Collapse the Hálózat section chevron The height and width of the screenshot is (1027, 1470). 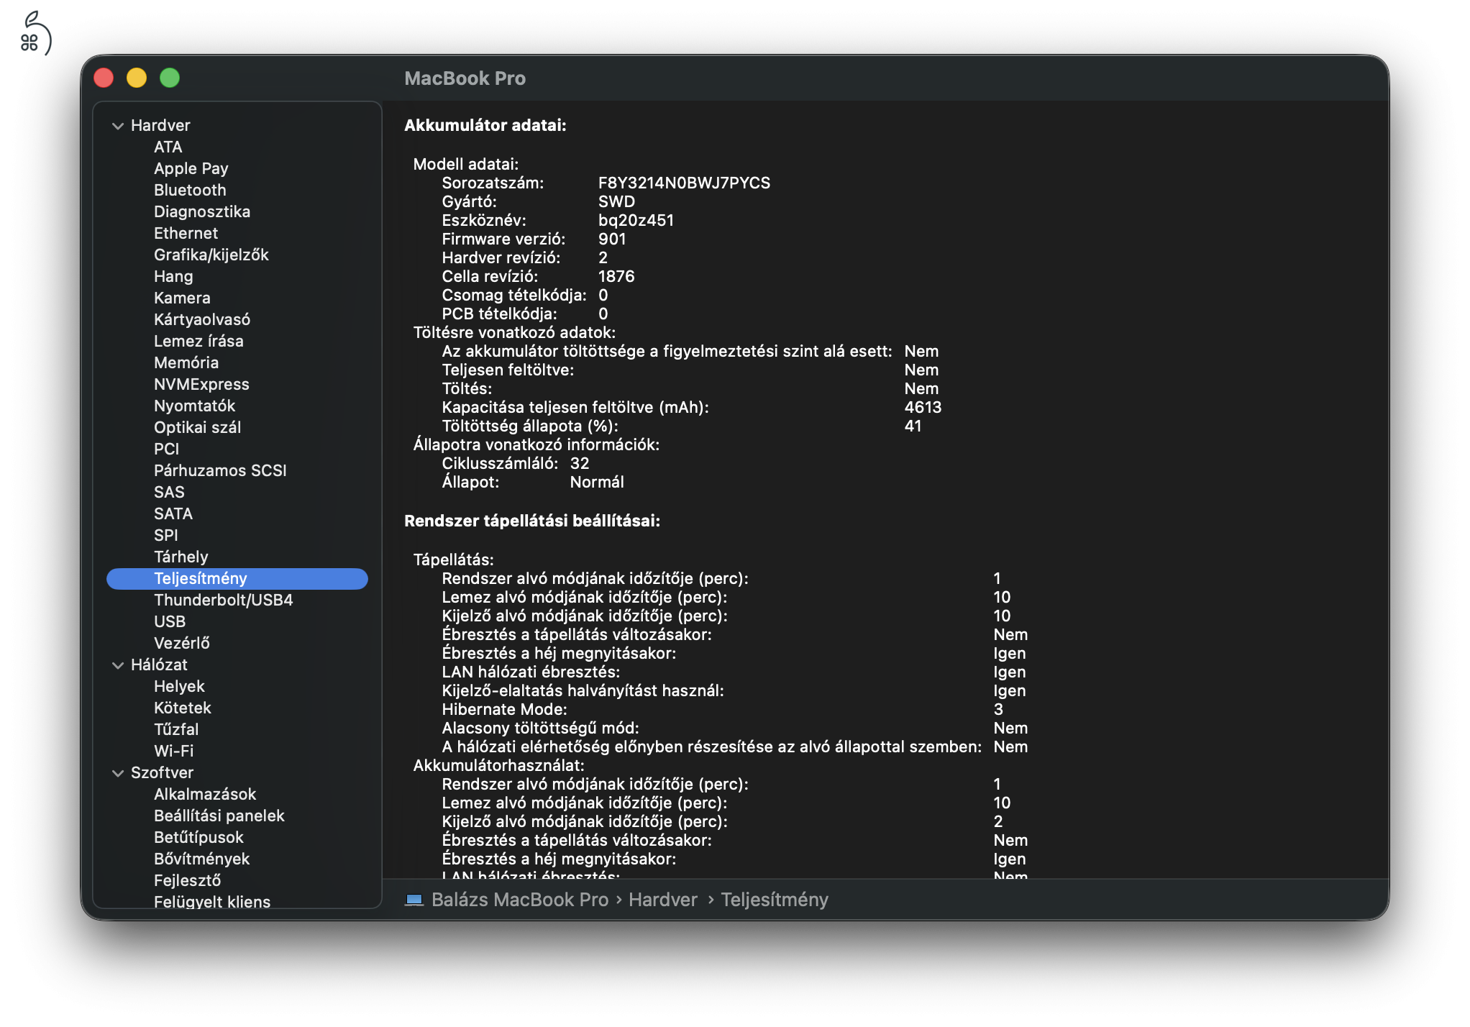pyautogui.click(x=118, y=665)
